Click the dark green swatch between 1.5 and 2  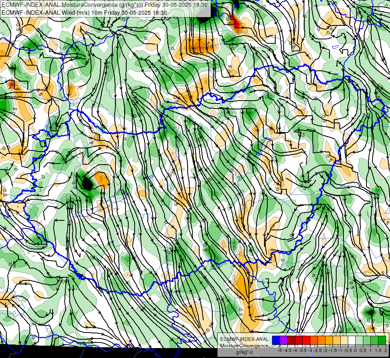[382, 340]
